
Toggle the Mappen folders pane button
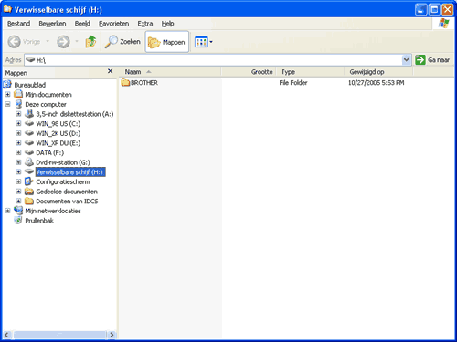point(167,42)
